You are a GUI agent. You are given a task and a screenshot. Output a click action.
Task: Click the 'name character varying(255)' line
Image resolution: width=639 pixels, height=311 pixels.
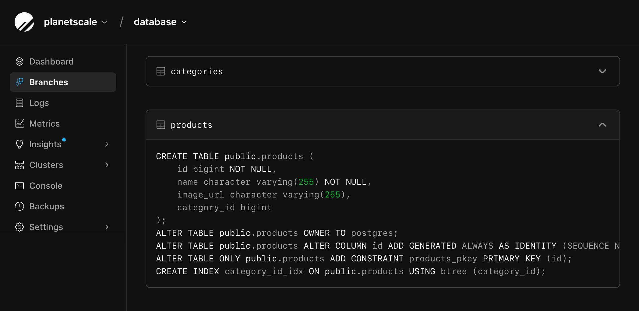pyautogui.click(x=274, y=182)
